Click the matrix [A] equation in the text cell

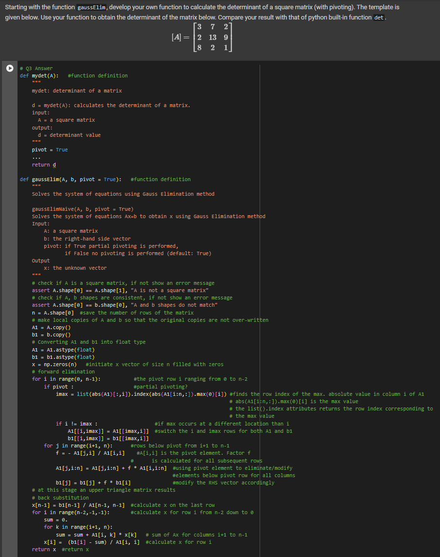(202, 37)
